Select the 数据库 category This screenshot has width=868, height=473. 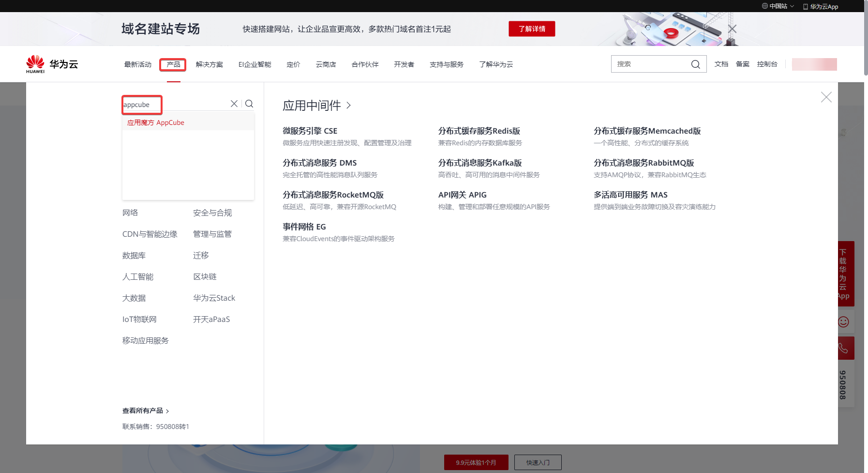coord(134,255)
